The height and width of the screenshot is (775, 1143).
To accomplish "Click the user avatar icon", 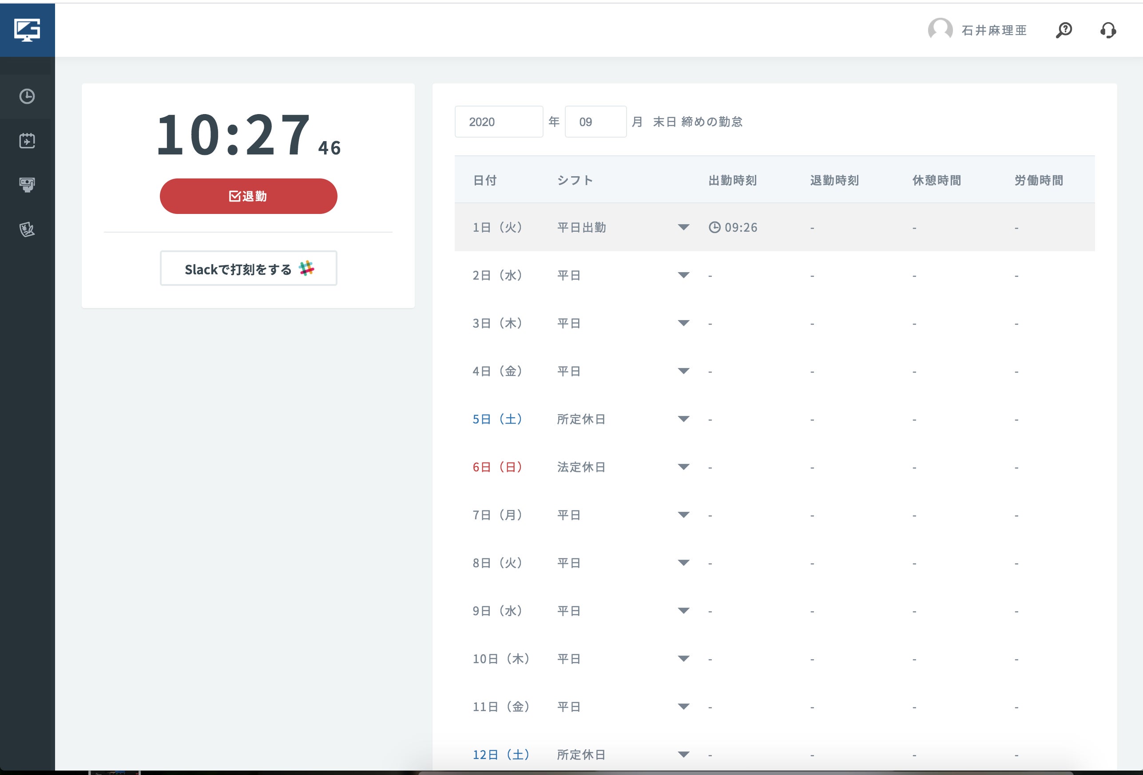I will (x=940, y=30).
